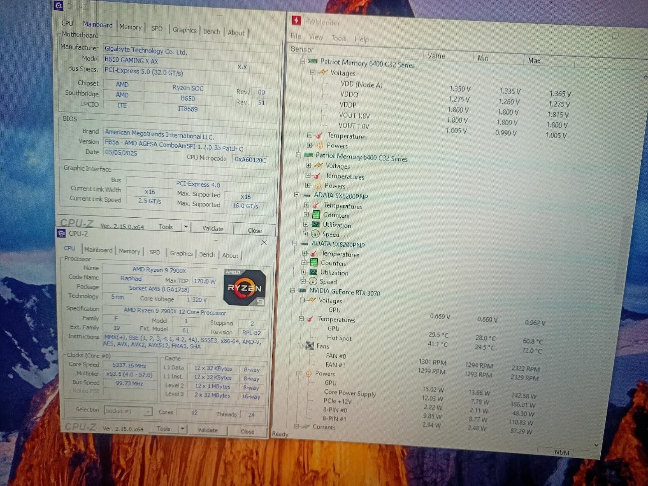Switch to Memory tab in upper CPU-Z window
Screen dimensions: 648x486
pyautogui.click(x=130, y=27)
